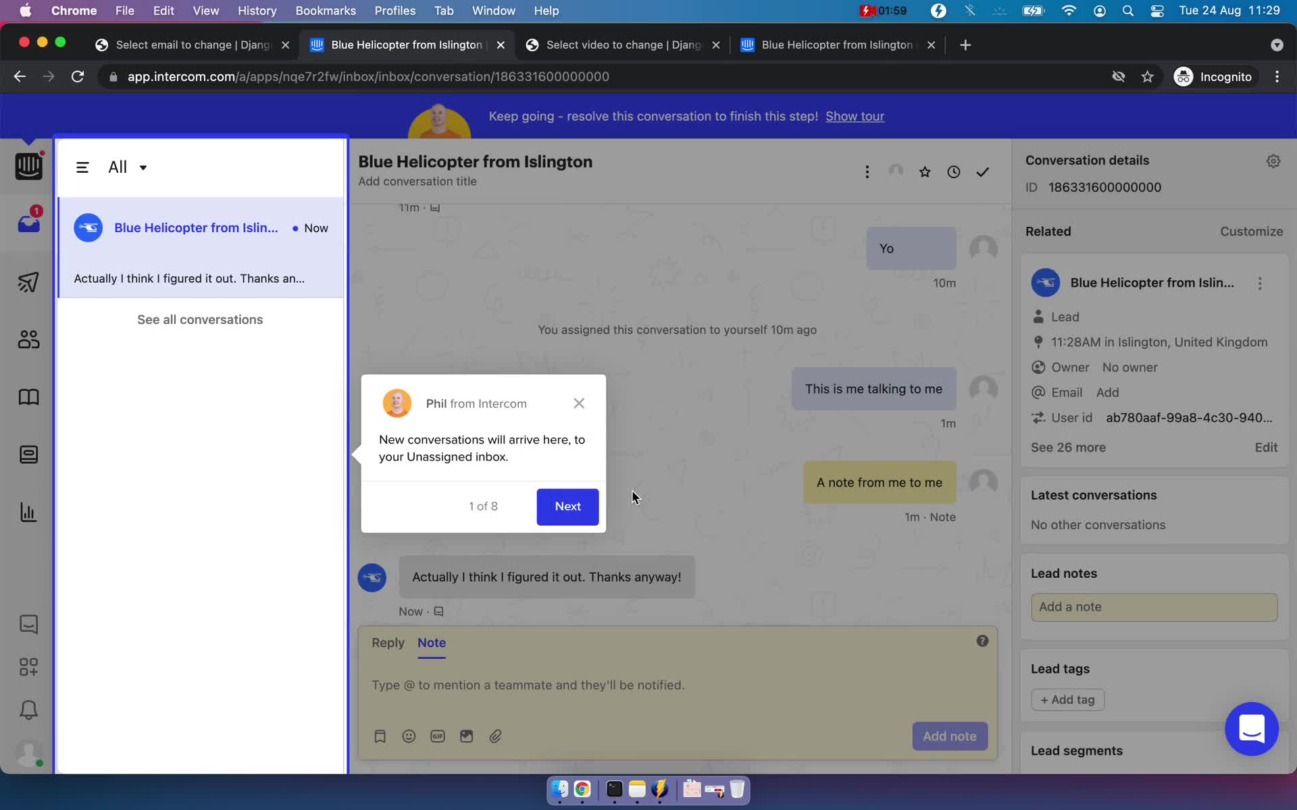Click the Add a note input field
1297x810 pixels.
[x=1154, y=605]
